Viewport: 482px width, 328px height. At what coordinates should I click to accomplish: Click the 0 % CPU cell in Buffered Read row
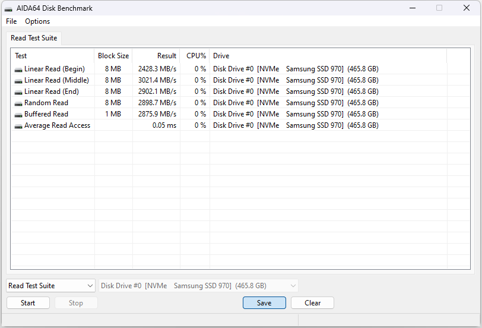coord(200,114)
